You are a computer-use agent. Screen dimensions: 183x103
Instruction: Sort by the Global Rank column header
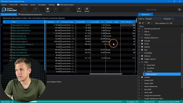(x=83, y=22)
